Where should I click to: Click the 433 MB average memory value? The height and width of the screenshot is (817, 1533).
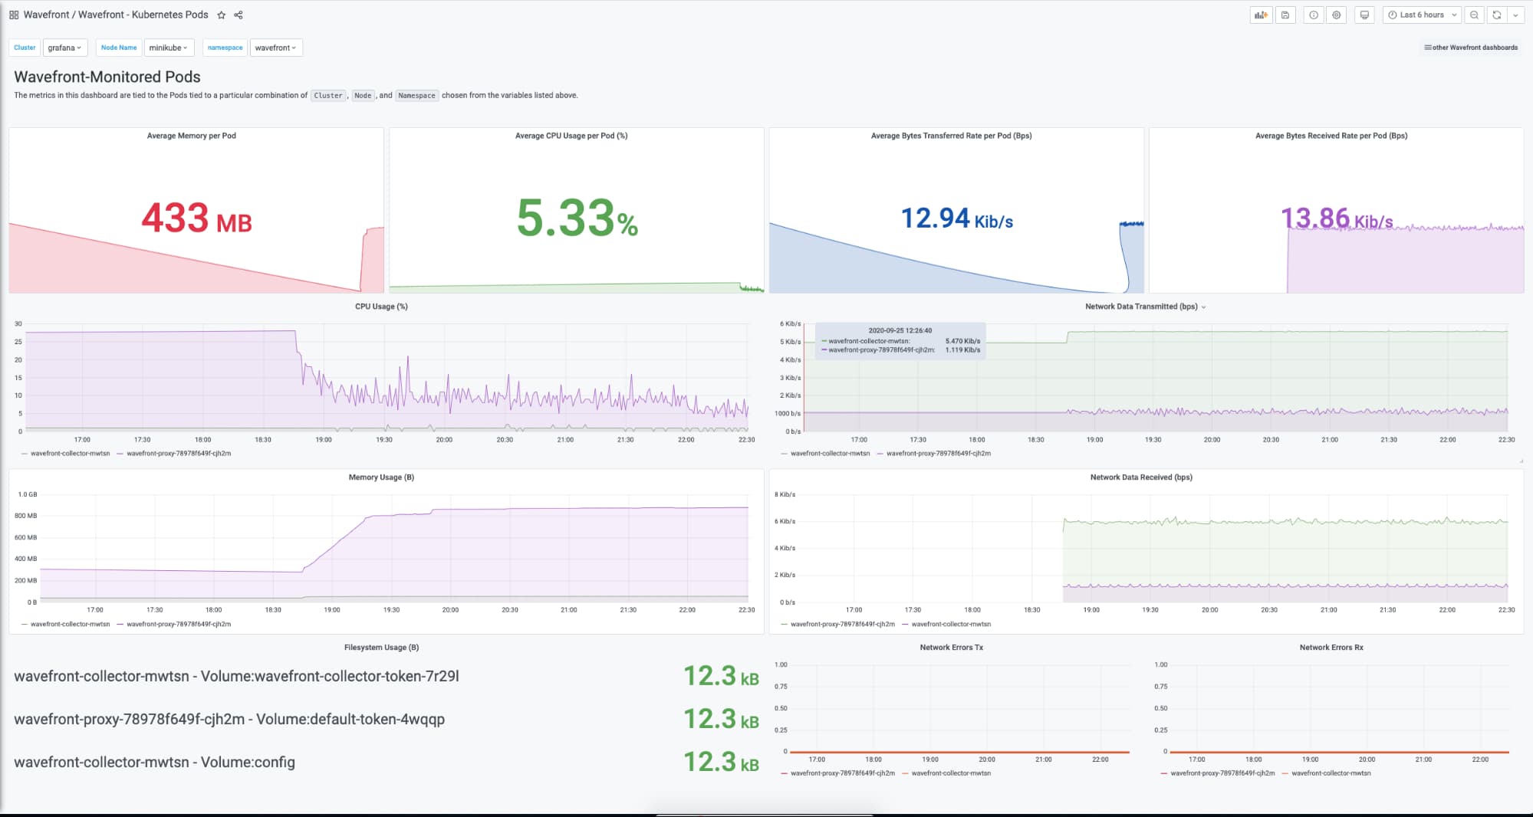(197, 218)
